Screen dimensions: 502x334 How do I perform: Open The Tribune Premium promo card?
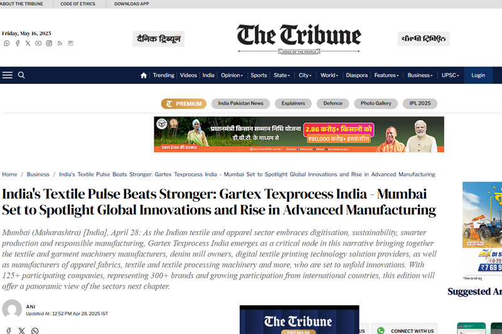click(x=299, y=320)
